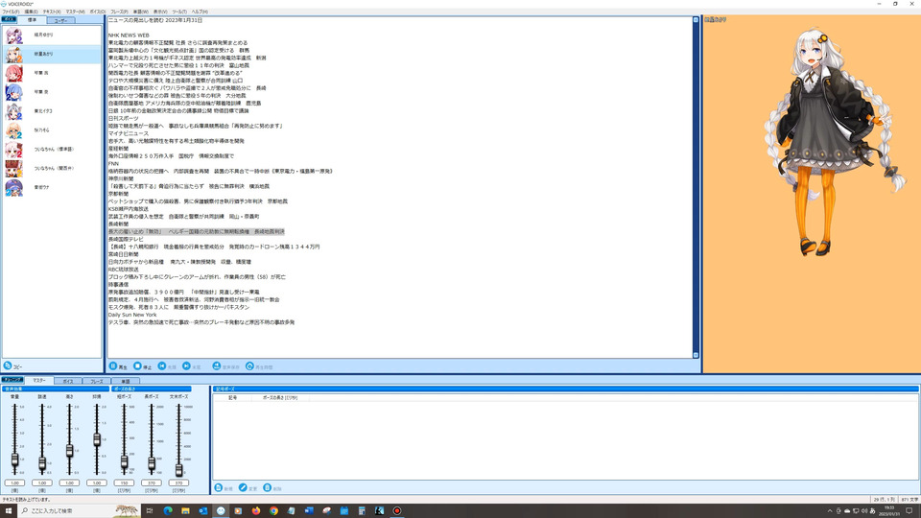Choose the 琴葉 葵 voice avatar
The height and width of the screenshot is (518, 921).
click(x=14, y=92)
